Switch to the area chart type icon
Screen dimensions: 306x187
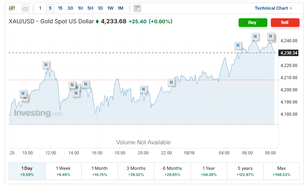click(25, 8)
